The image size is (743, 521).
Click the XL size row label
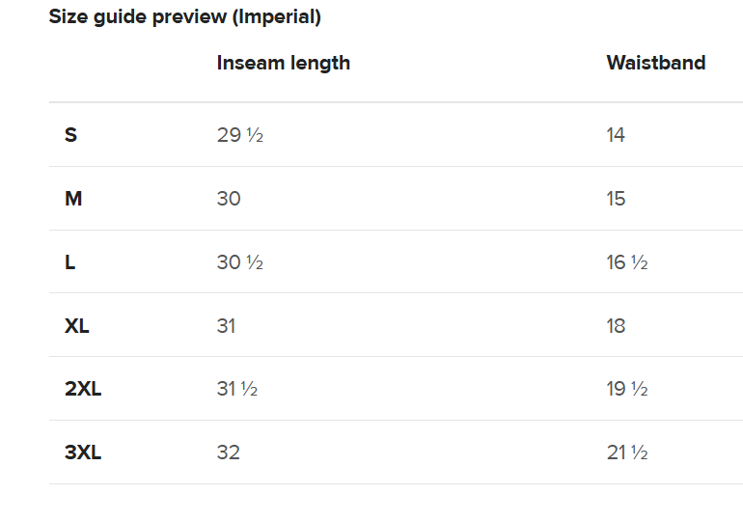(77, 326)
